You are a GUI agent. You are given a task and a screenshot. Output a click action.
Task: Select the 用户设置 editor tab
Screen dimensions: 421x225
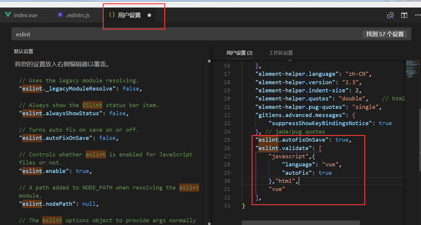coord(129,15)
